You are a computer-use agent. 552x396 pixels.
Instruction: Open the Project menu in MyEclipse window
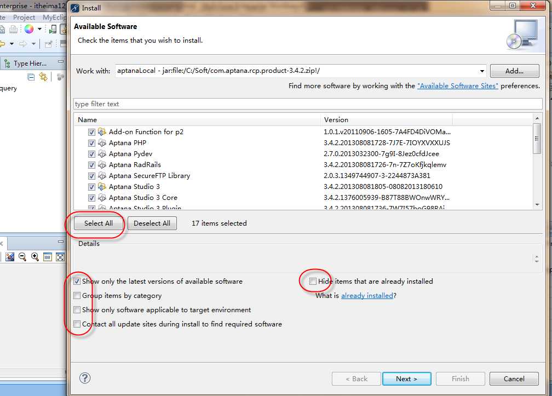tap(24, 17)
